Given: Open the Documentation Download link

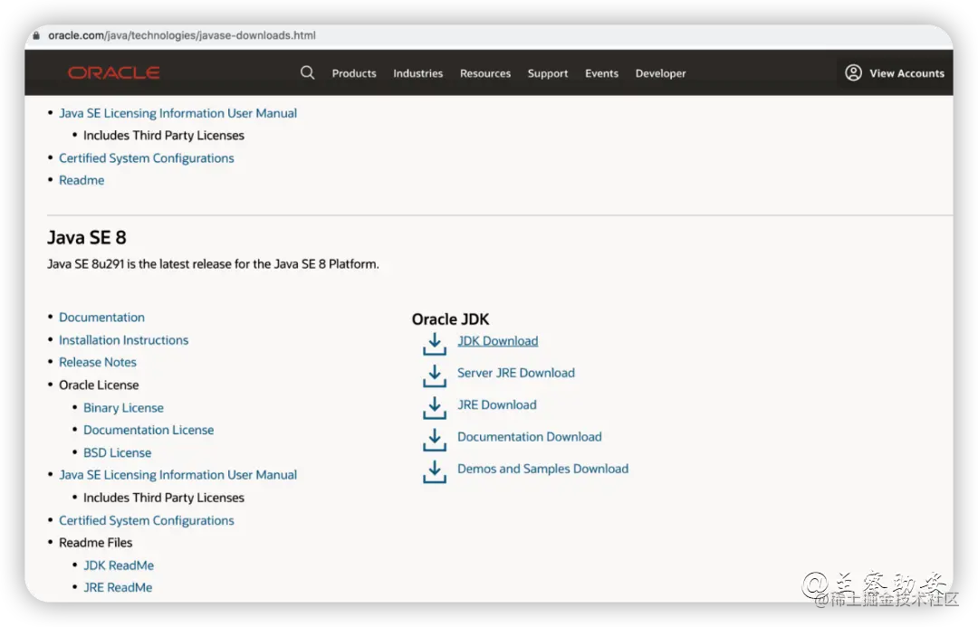Looking at the screenshot, I should pyautogui.click(x=530, y=436).
